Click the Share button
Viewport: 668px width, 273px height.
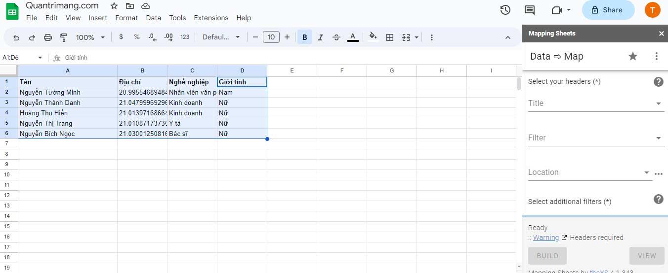[608, 10]
